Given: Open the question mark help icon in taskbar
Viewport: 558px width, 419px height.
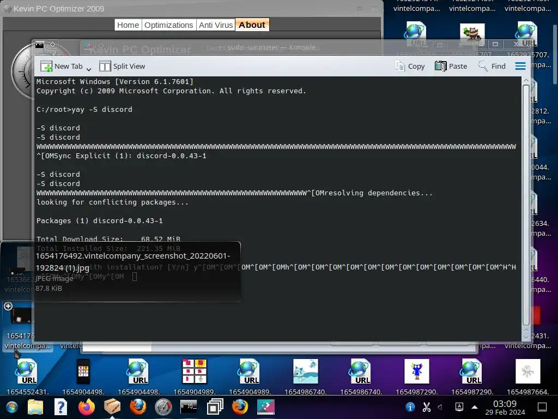Looking at the screenshot, I should 60,407.
